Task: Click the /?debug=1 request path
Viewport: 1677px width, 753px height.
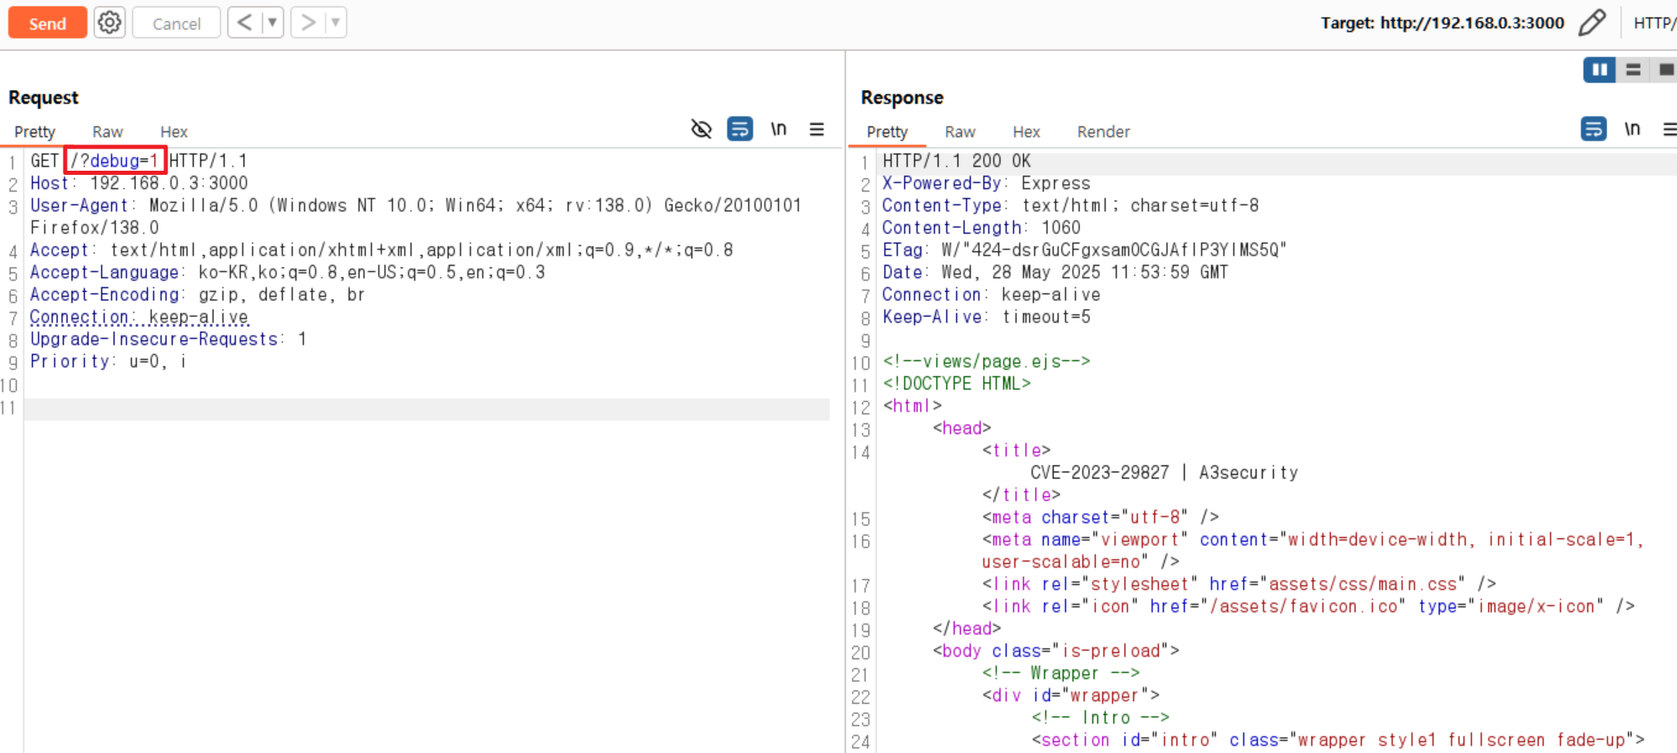Action: 115,160
